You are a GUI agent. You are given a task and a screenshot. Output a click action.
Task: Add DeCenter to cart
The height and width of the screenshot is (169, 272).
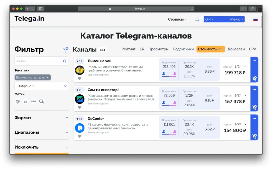click(x=254, y=136)
